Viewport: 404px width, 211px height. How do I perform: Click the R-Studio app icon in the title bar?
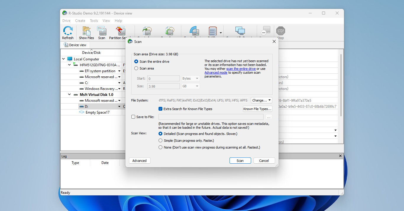[65, 13]
